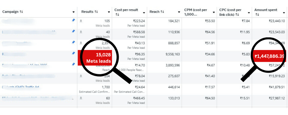Open the Reach column dropdown arrow
288x115 pixels.
click(179, 12)
